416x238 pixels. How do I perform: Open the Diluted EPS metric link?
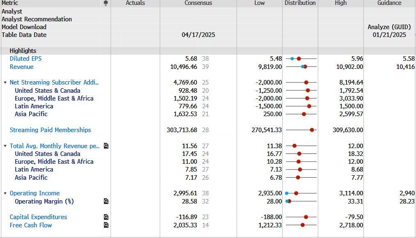click(25, 59)
